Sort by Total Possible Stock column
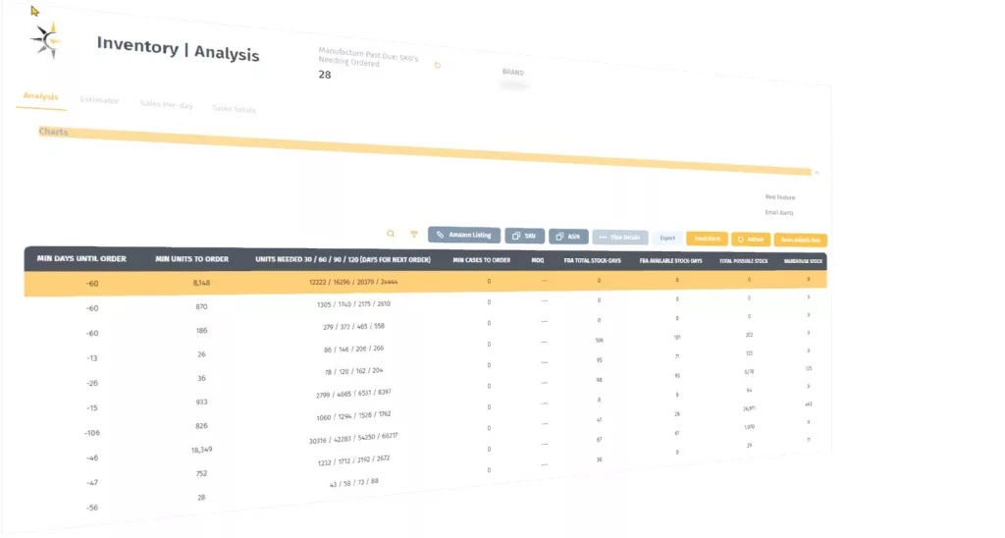 tap(744, 261)
